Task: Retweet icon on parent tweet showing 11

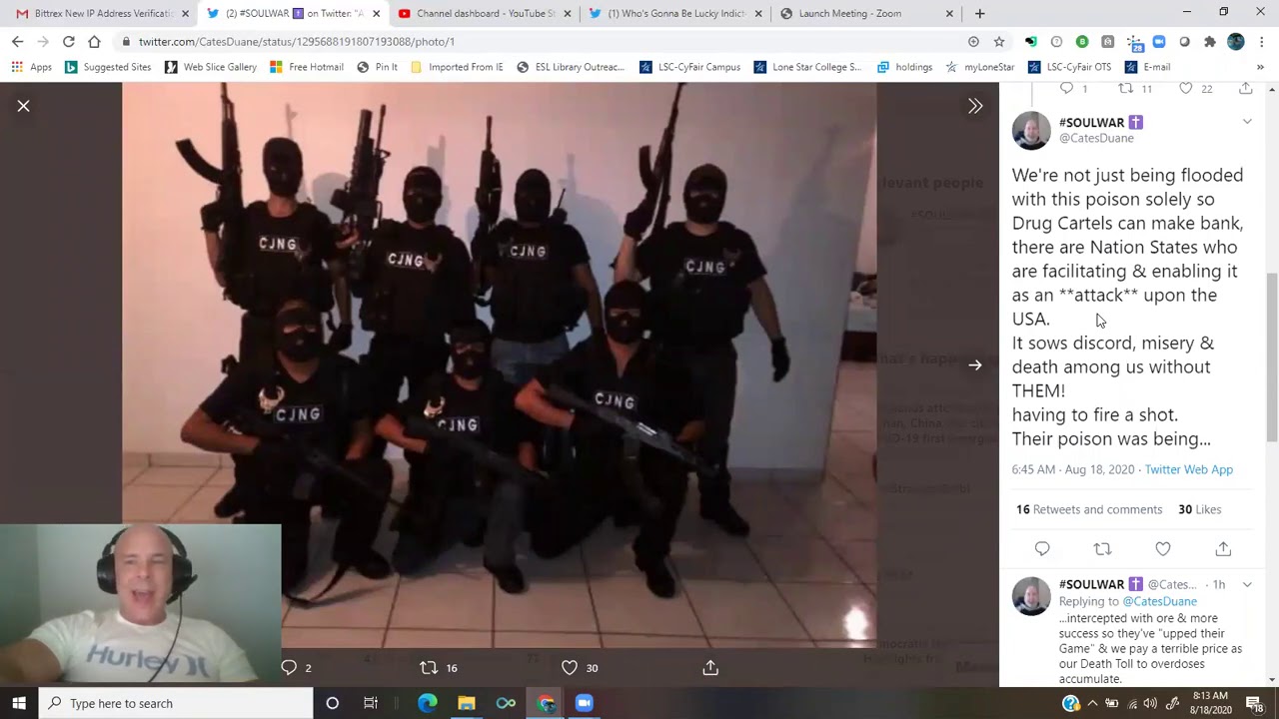Action: [1125, 89]
